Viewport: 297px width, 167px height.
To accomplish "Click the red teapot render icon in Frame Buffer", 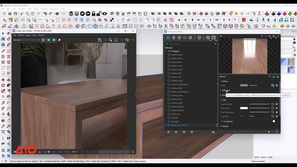I will (x=127, y=40).
